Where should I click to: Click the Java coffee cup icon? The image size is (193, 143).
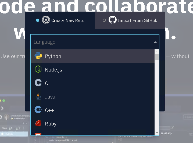(x=38, y=96)
